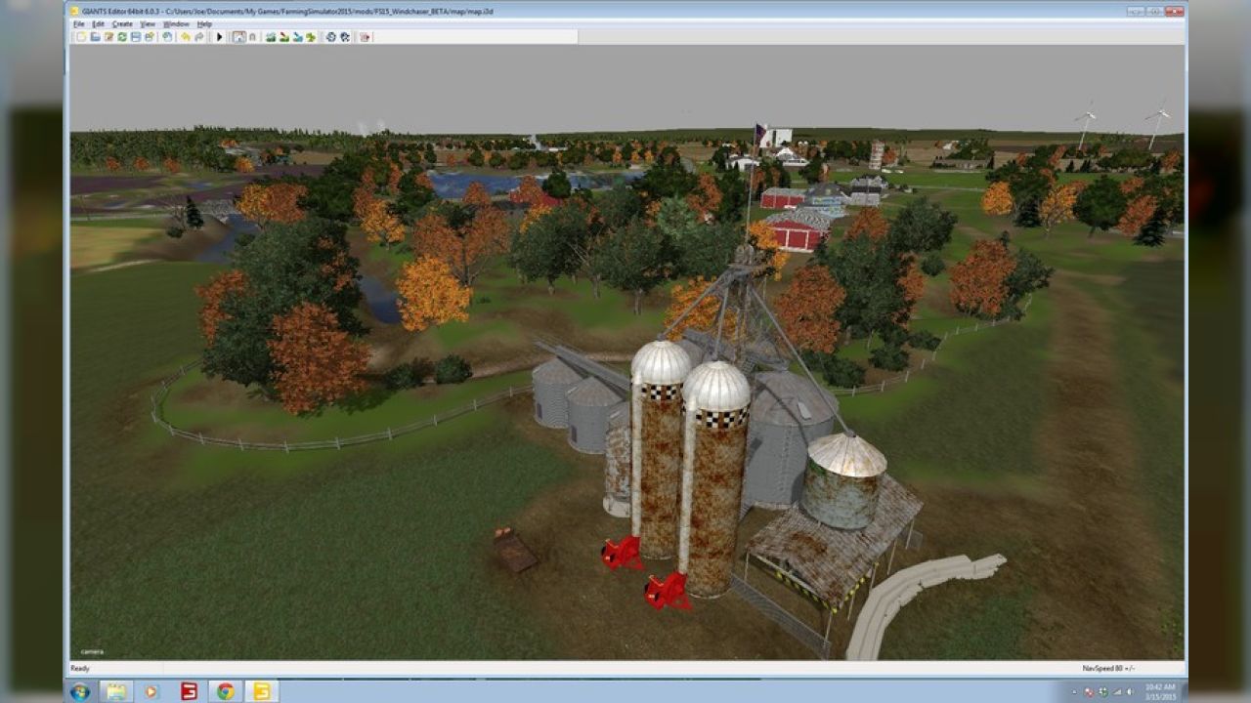
Task: Click the NavSpeed status bar text
Action: coord(1108,668)
